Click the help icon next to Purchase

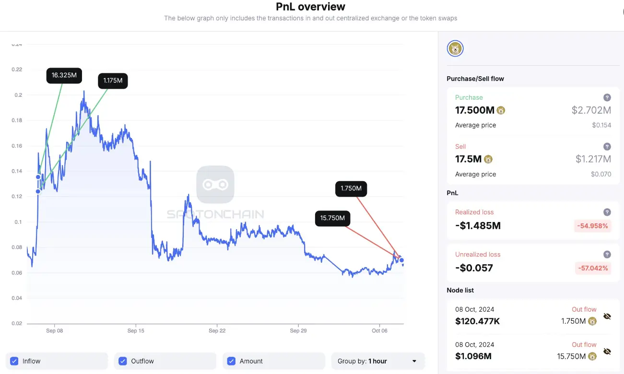(607, 97)
